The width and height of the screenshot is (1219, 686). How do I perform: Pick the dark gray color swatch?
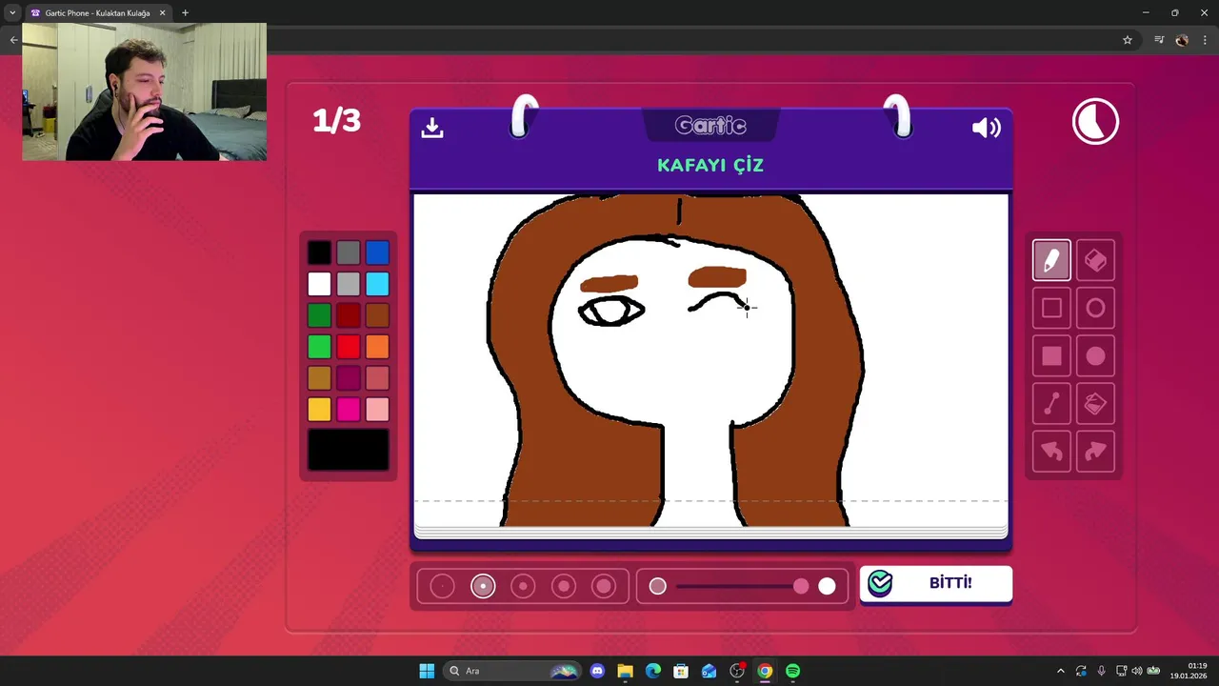(349, 252)
